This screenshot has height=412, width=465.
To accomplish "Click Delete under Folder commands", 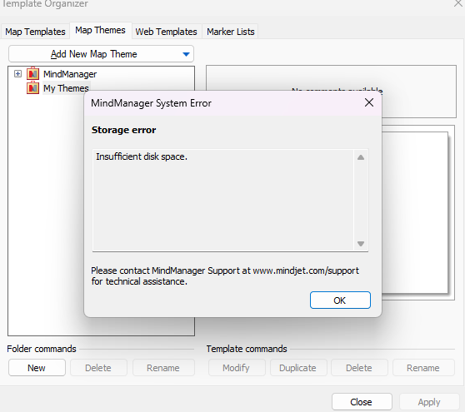I will tap(98, 368).
